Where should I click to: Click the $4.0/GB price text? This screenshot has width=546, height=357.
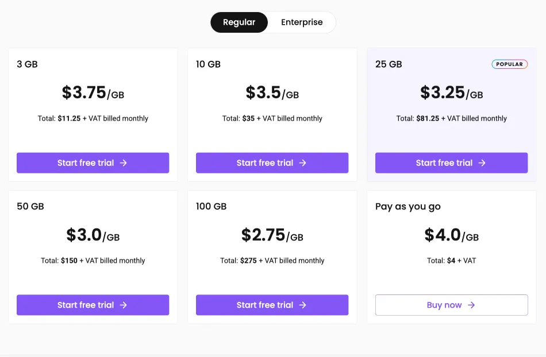[x=451, y=235]
